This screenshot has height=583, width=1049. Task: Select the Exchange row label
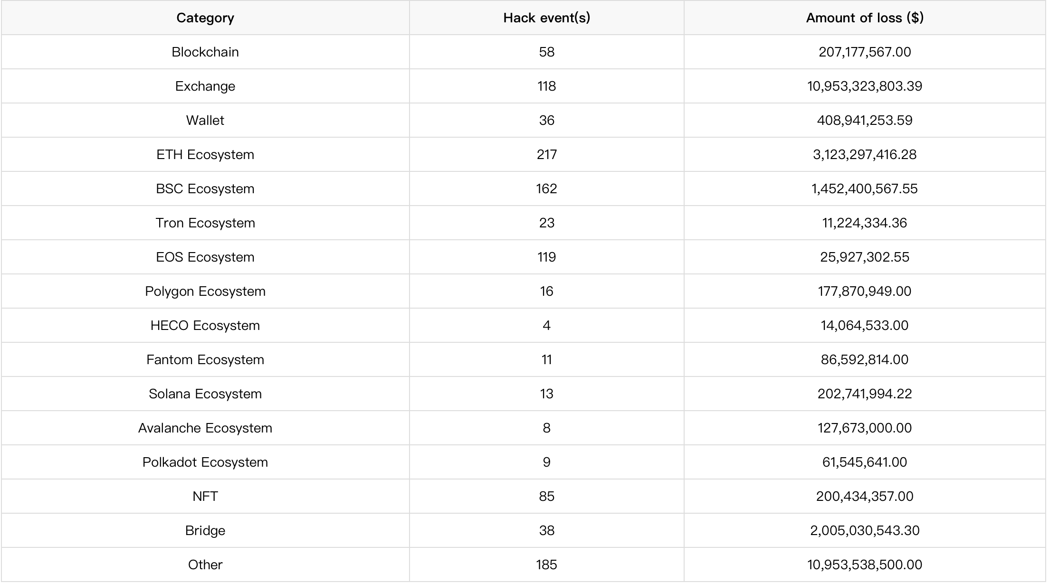[205, 86]
